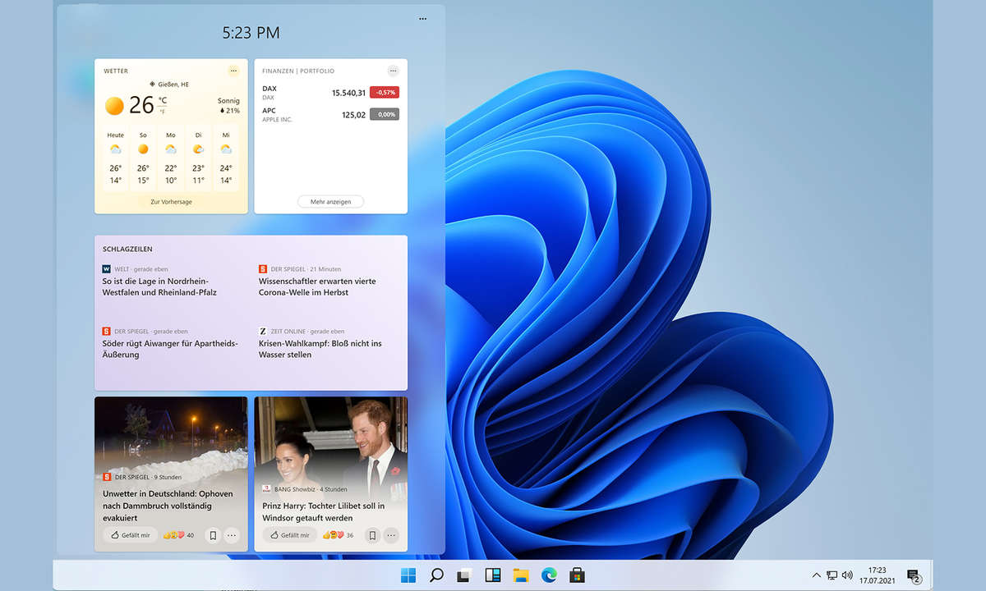Show hidden tray icons chevron
The height and width of the screenshot is (591, 986).
[x=816, y=575]
